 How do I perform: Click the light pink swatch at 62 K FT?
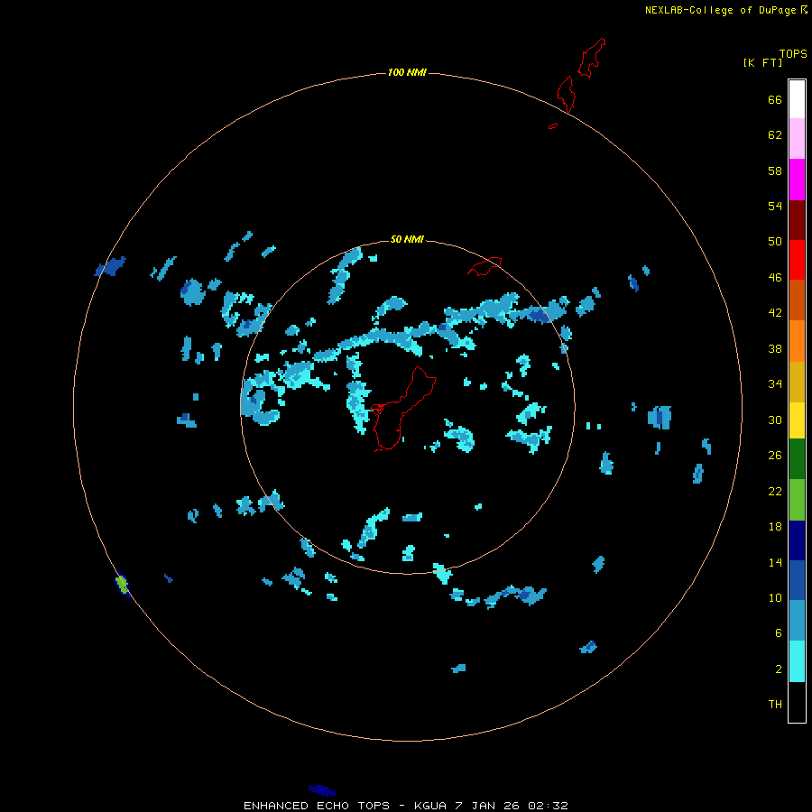pyautogui.click(x=797, y=139)
